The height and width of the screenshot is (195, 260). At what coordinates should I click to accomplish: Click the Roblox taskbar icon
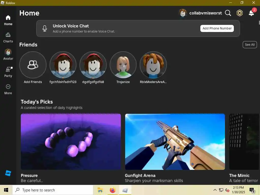[x=125, y=190]
